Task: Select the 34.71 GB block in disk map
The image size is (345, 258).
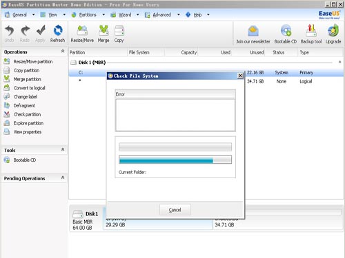Action: click(277, 218)
